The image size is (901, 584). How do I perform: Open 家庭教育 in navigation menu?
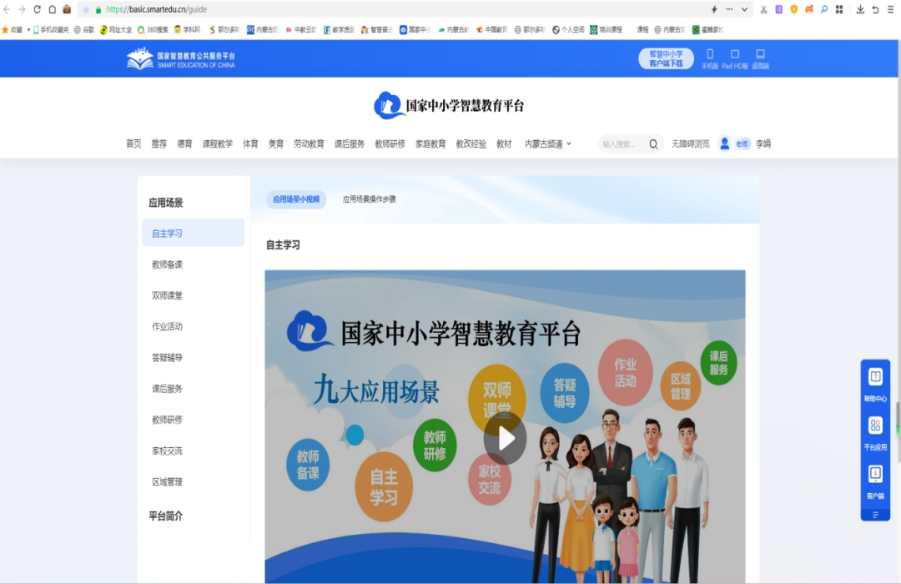430,143
